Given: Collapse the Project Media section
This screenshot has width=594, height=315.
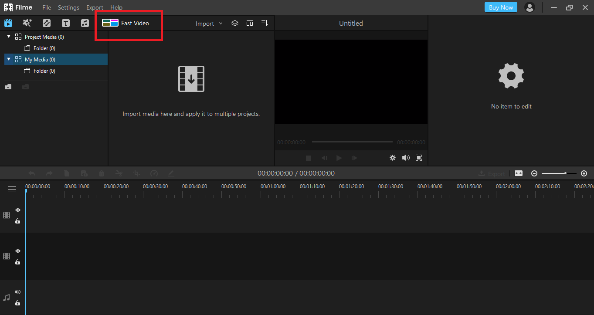Looking at the screenshot, I should [8, 37].
